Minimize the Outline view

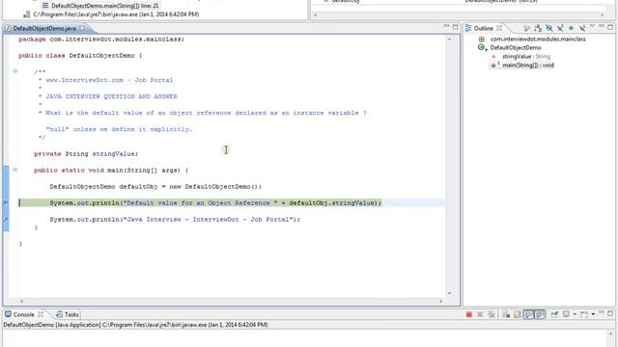[601, 26]
